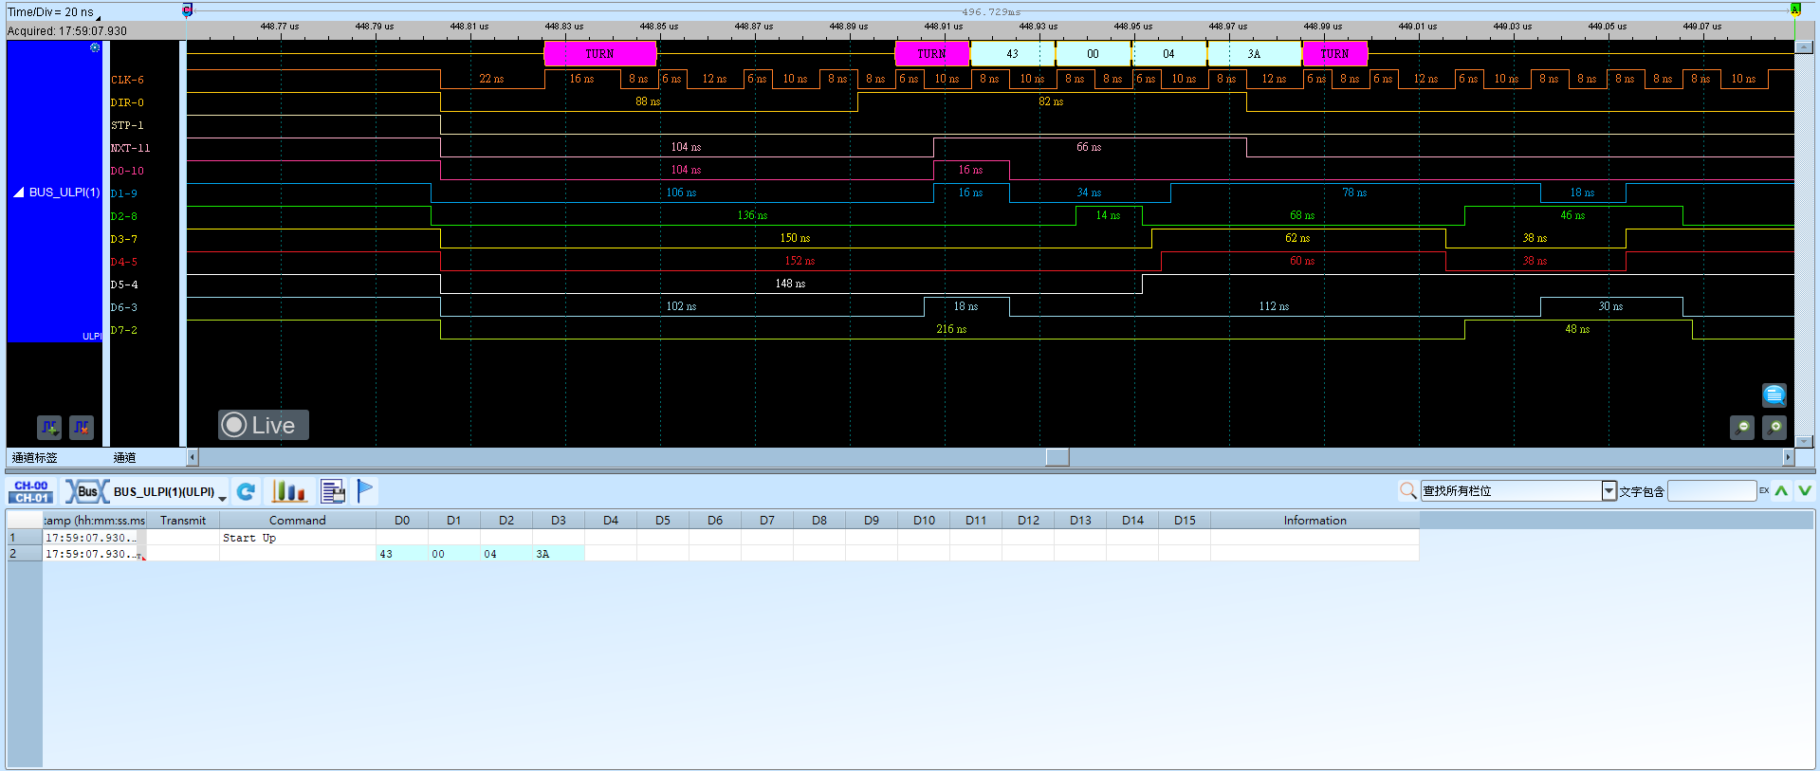Click the add channel waveform icon
This screenshot has width=1820, height=771.
pos(49,428)
